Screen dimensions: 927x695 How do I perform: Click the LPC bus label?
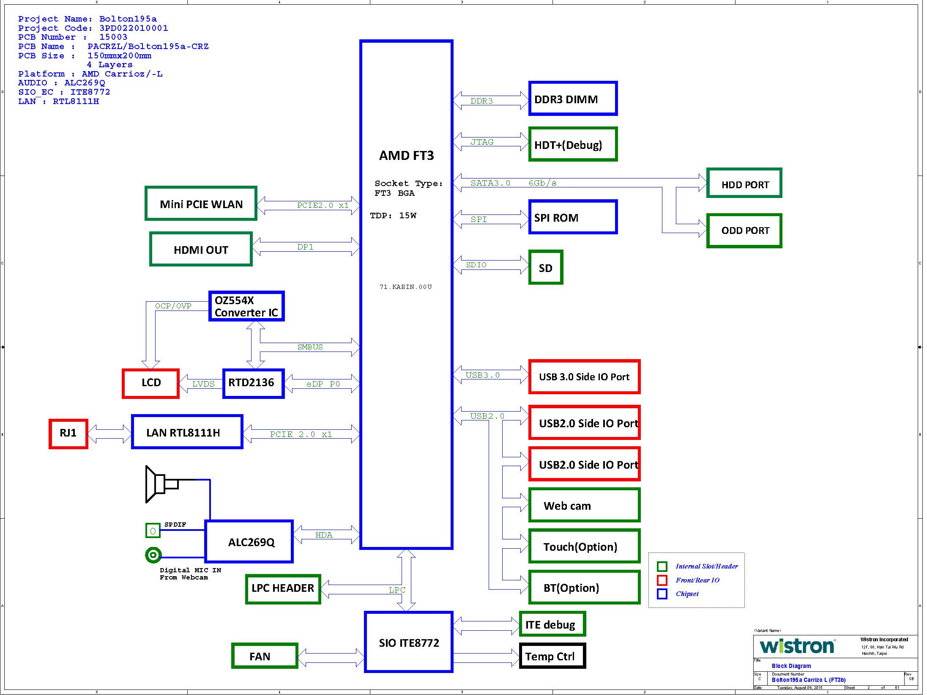(x=397, y=590)
